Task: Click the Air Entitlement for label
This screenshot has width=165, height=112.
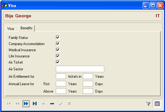Action: tap(21, 77)
